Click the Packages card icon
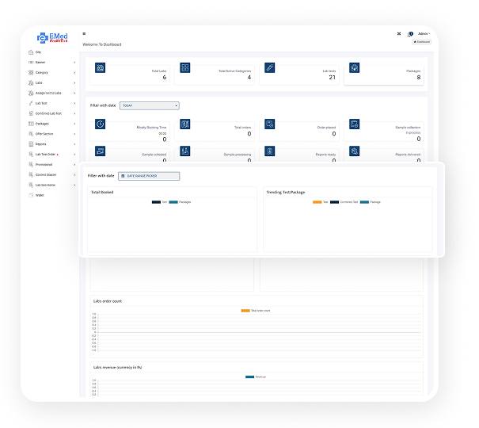This screenshot has height=428, width=479. [x=354, y=68]
